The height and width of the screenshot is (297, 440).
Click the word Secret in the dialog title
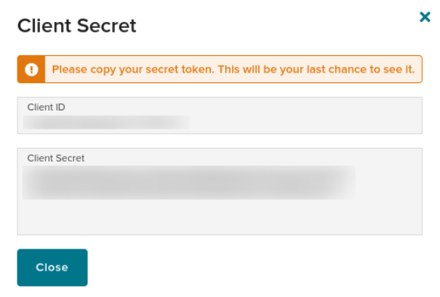pyautogui.click(x=107, y=26)
